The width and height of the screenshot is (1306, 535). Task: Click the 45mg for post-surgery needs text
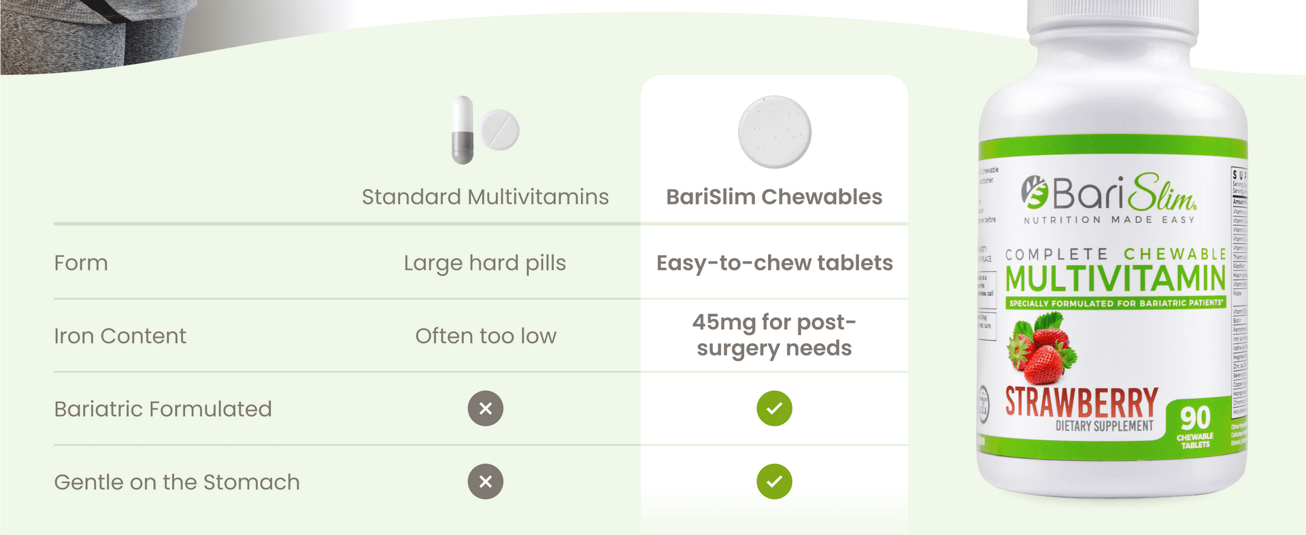pos(774,335)
